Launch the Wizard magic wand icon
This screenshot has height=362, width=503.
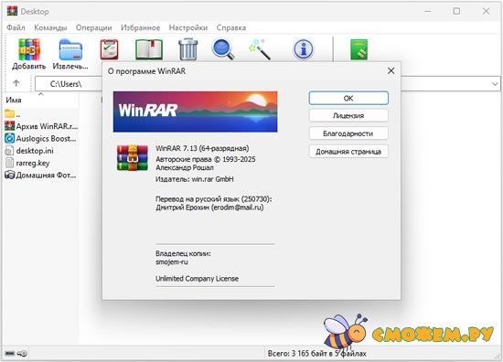(x=261, y=49)
